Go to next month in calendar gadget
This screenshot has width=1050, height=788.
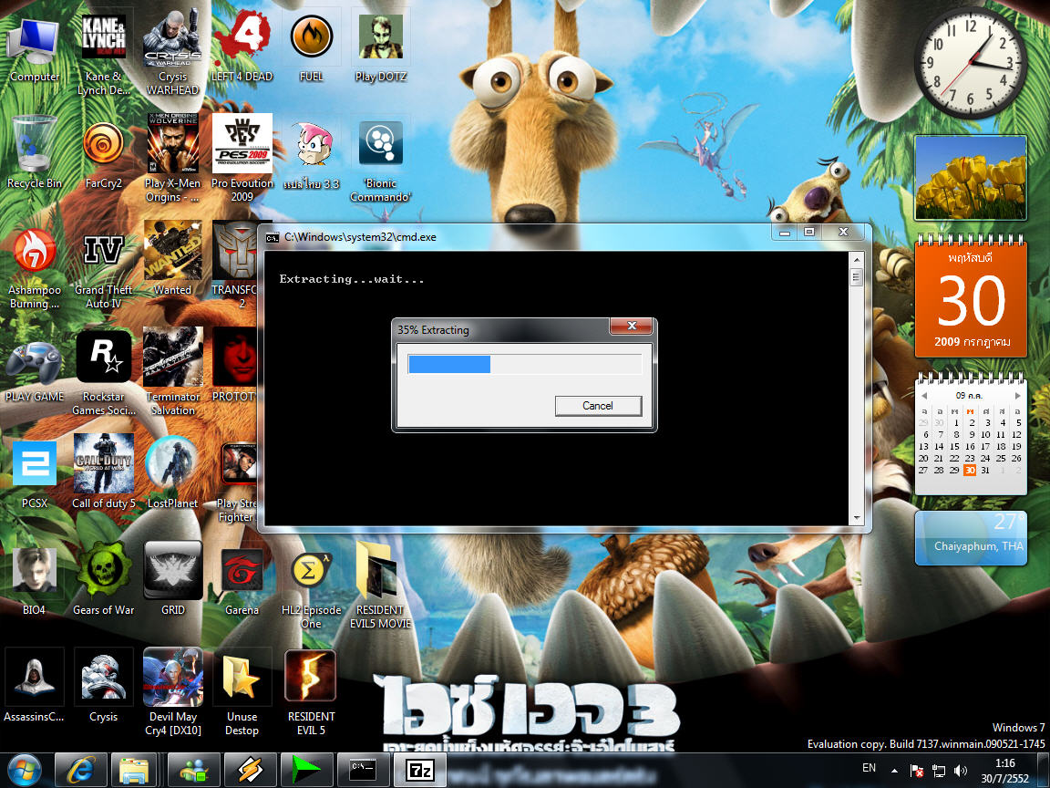point(1018,395)
